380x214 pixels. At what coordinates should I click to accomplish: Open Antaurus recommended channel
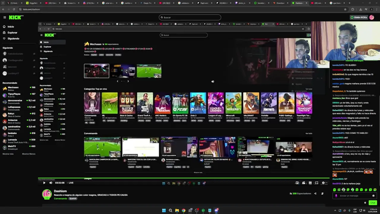[x=19, y=121]
